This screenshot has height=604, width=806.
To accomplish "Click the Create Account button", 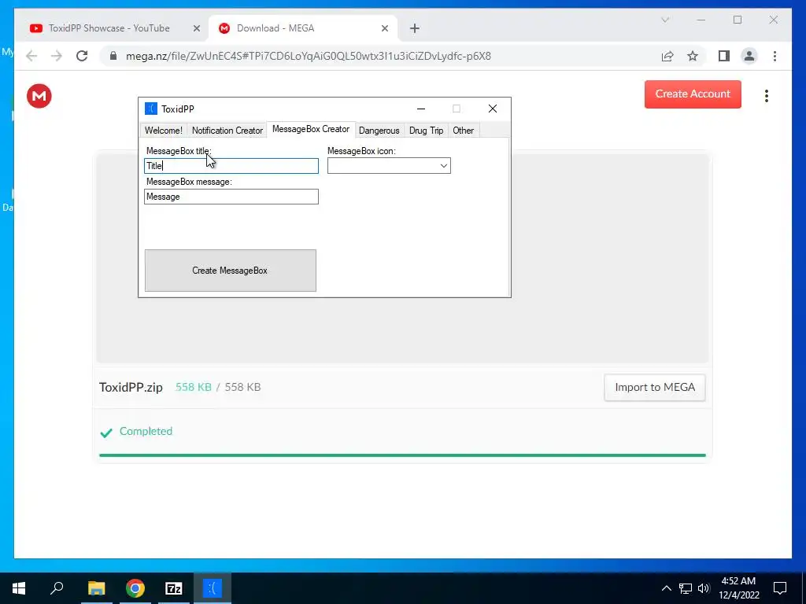I will (x=693, y=94).
